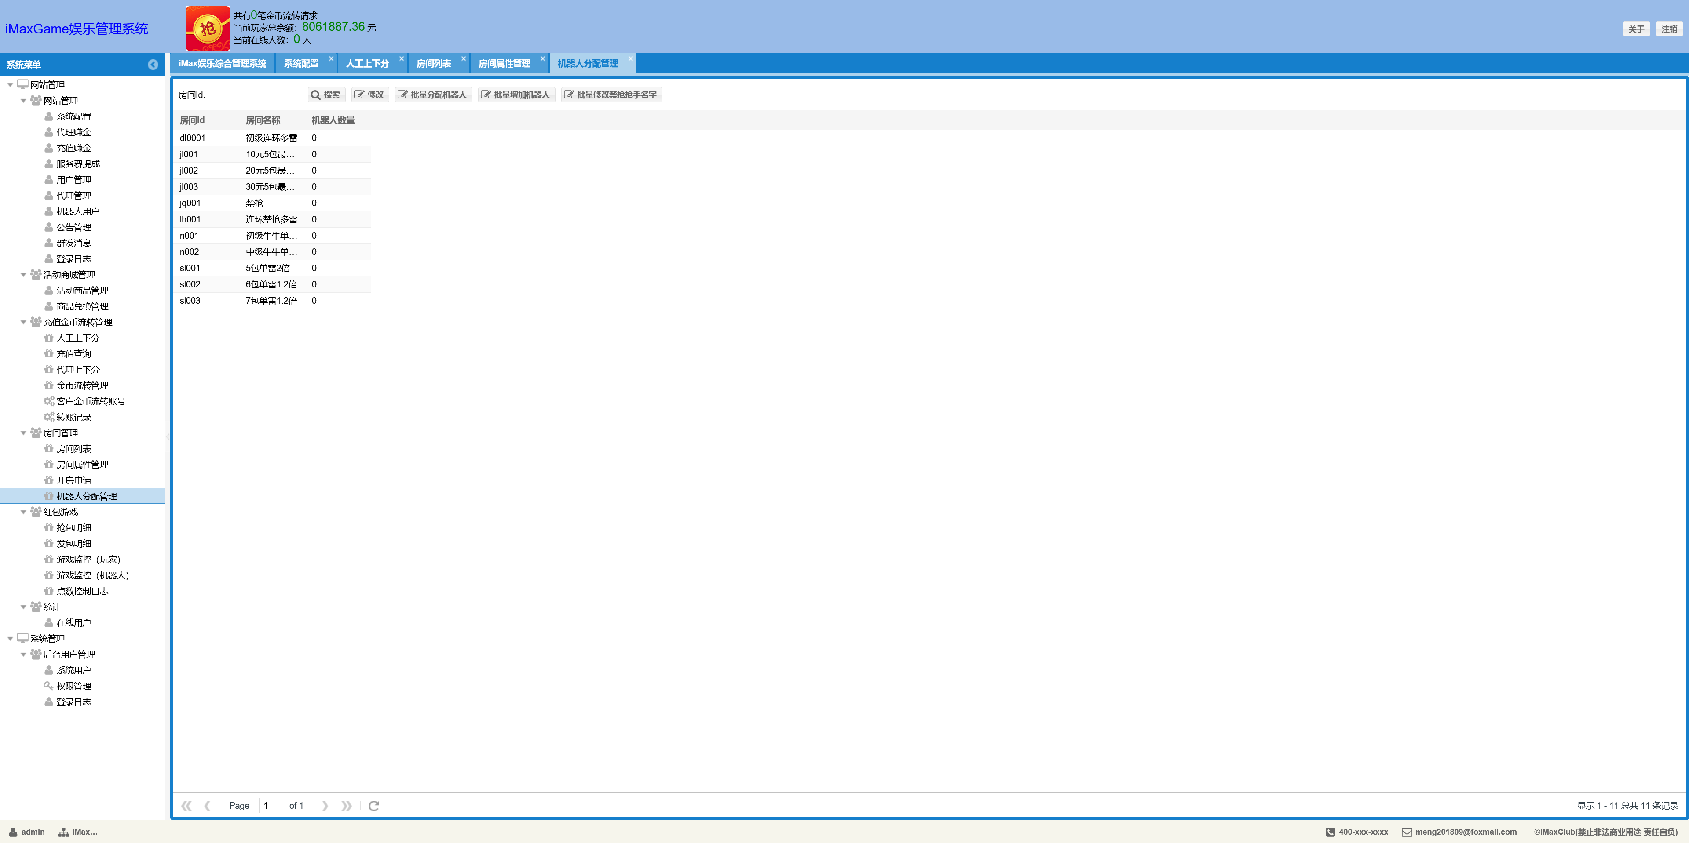
Task: Go to first page arrow
Action: coord(186,806)
